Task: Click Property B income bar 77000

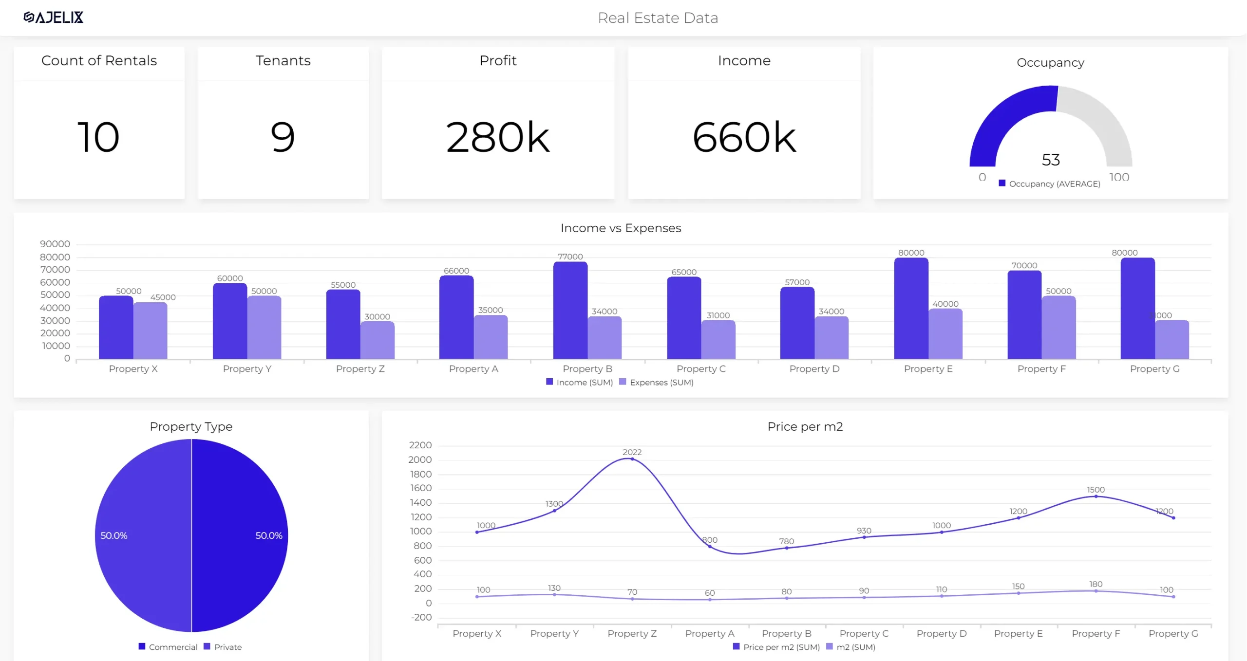Action: coord(570,312)
